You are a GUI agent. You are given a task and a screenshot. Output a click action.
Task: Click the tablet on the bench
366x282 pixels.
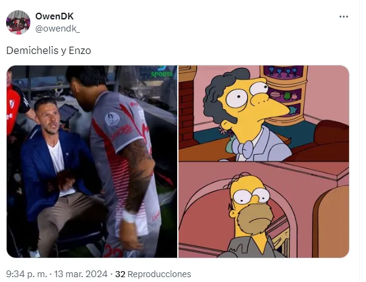[x=68, y=113]
